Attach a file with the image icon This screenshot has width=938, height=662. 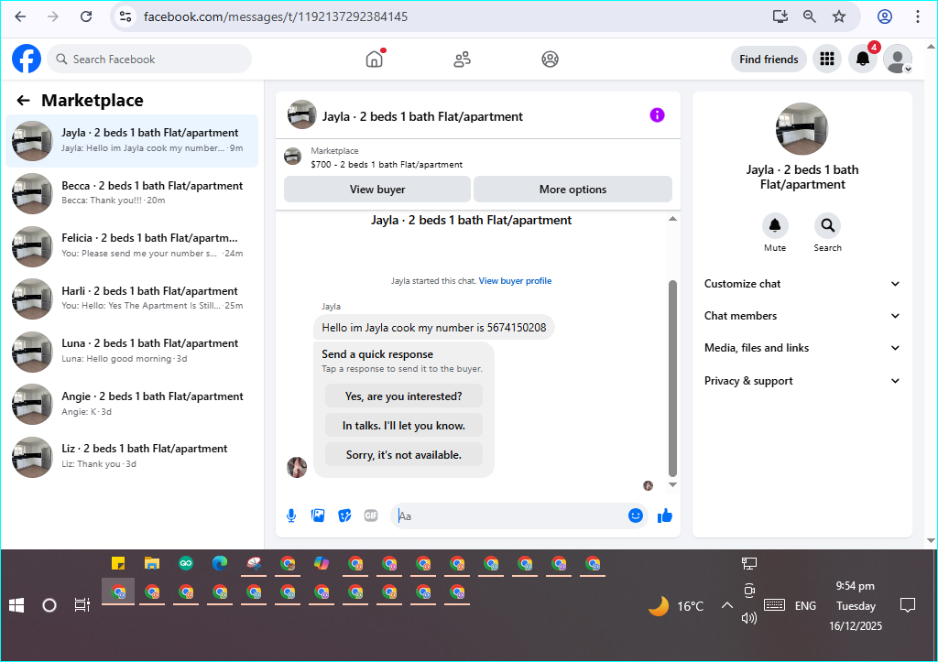(x=318, y=515)
